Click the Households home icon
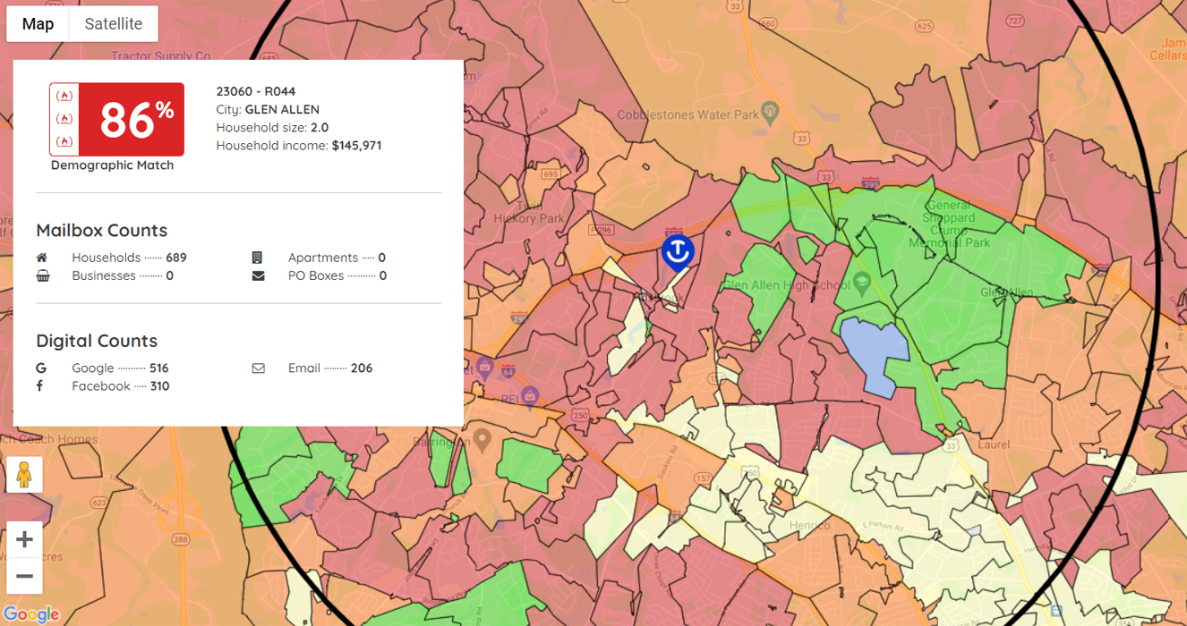 41,258
